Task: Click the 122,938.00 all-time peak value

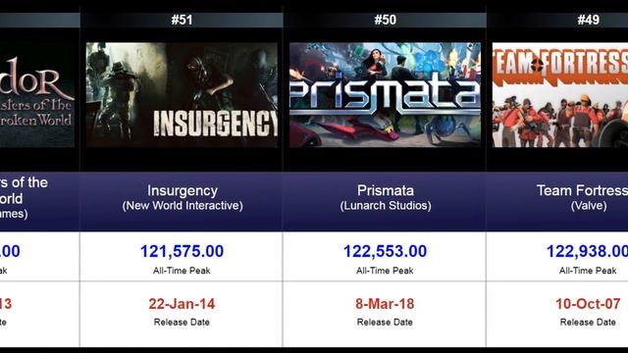Action: pos(587,251)
